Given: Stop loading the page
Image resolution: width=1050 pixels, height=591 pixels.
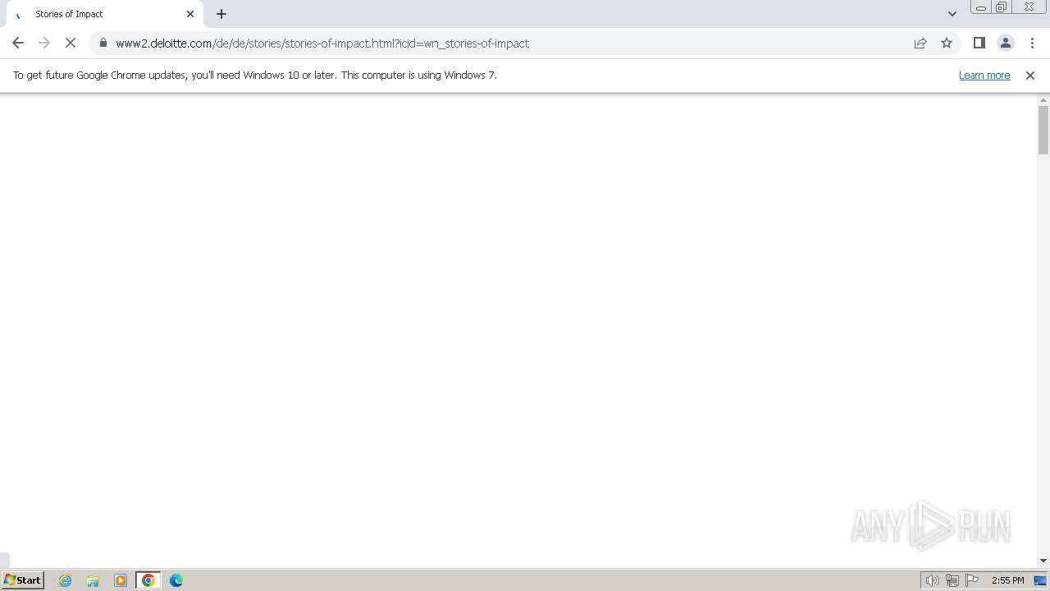Looking at the screenshot, I should (x=71, y=43).
